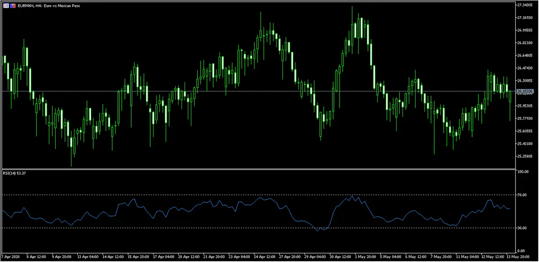Viewport: 539px width, 262px height.
Task: Click the RSI 0.00 scale value
Action: pos(521,251)
